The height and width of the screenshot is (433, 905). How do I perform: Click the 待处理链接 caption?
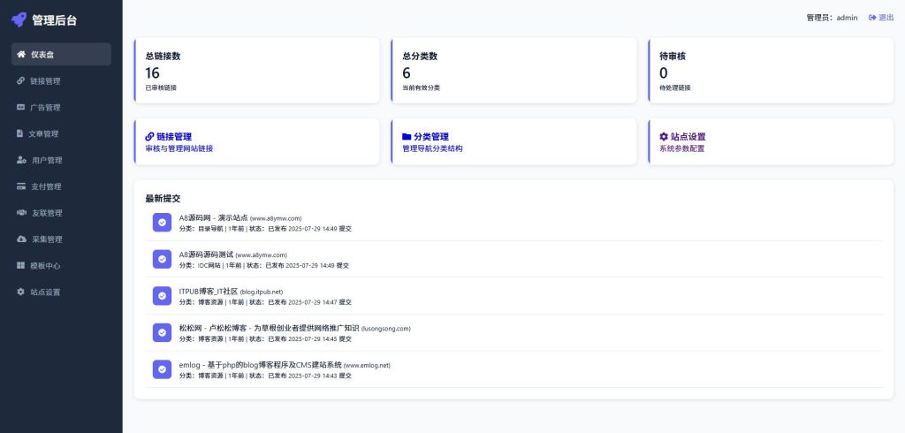pyautogui.click(x=675, y=87)
